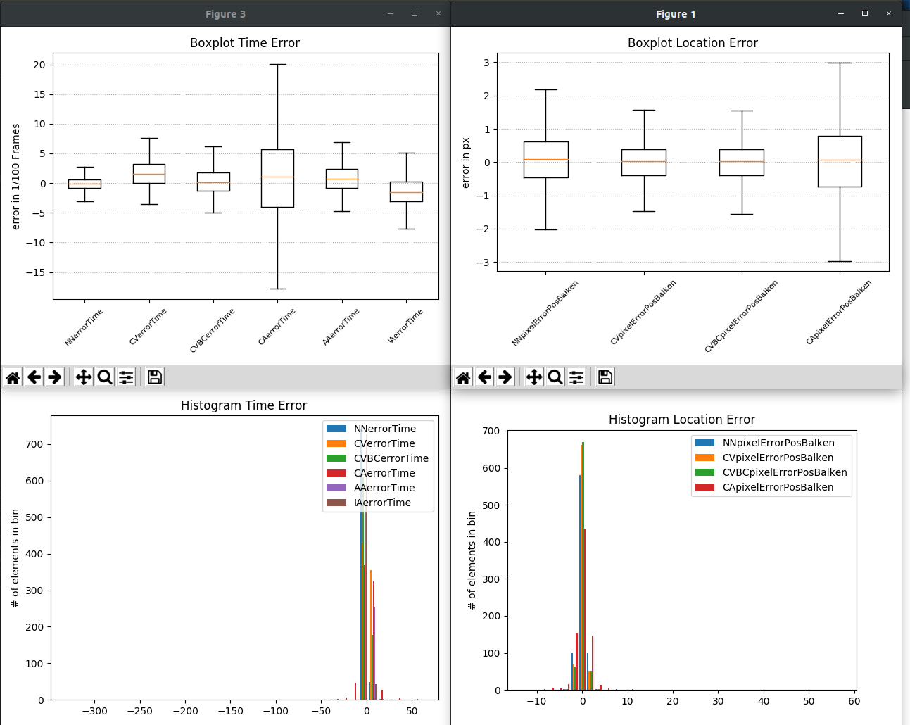The image size is (910, 725).
Task: Activate the Zoom magnifier in Figure 1
Action: click(x=555, y=377)
